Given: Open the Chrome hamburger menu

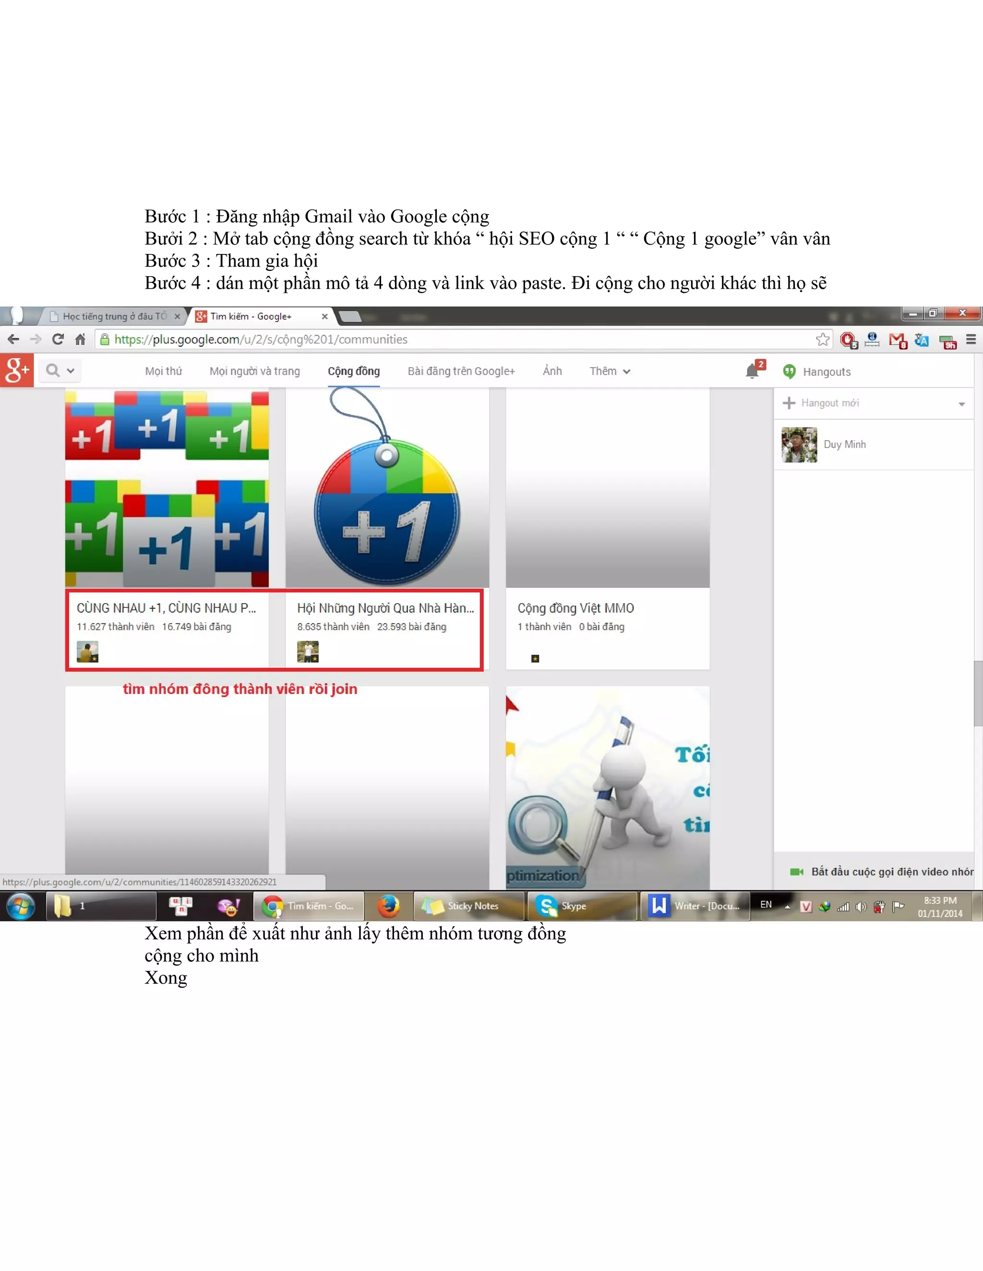Looking at the screenshot, I should pos(971,339).
